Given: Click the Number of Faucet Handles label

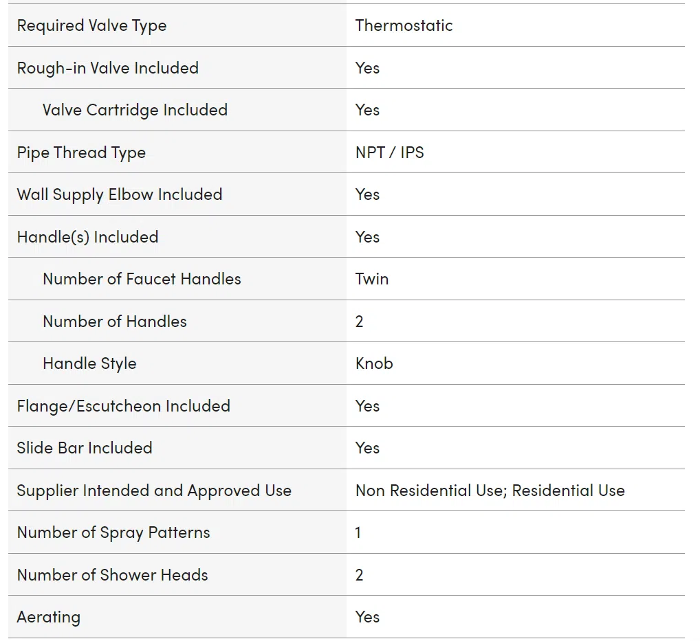Looking at the screenshot, I should 142,279.
